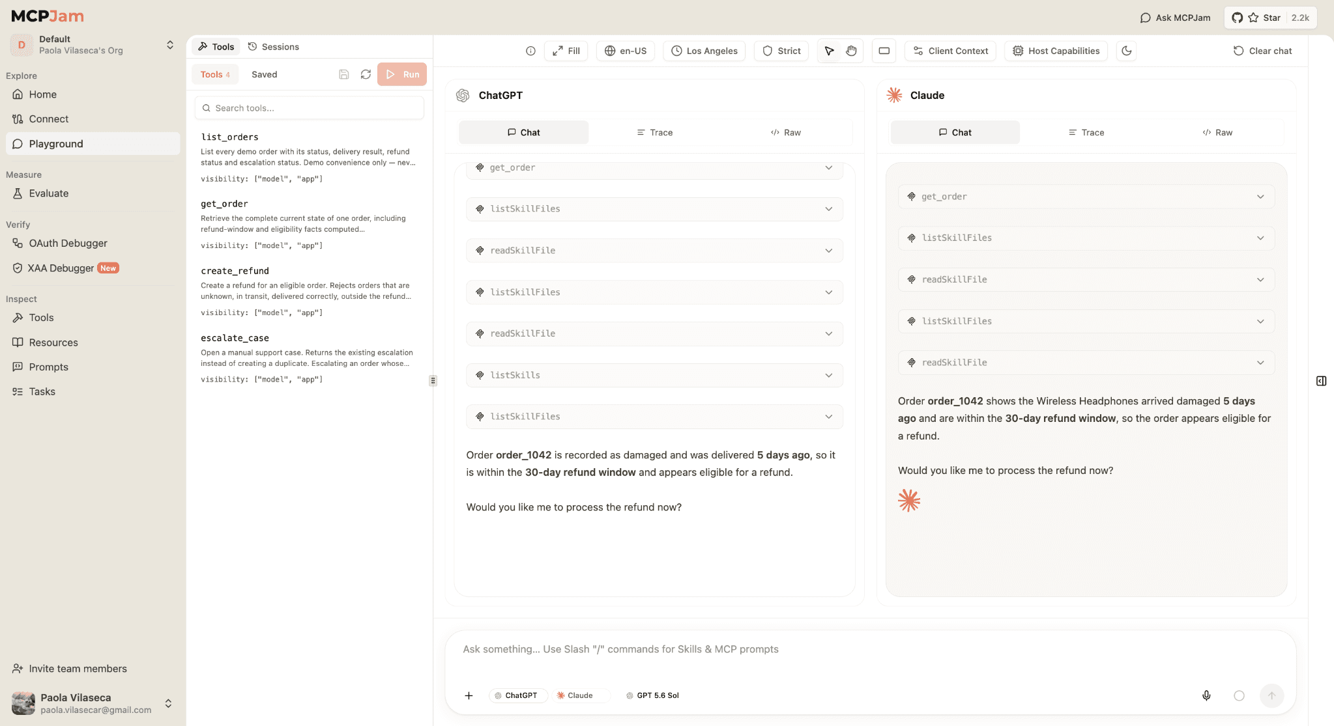Image resolution: width=1334 pixels, height=726 pixels.
Task: Click the Search tools input field
Action: [310, 108]
